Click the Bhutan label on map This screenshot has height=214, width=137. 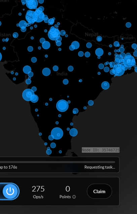[127, 38]
